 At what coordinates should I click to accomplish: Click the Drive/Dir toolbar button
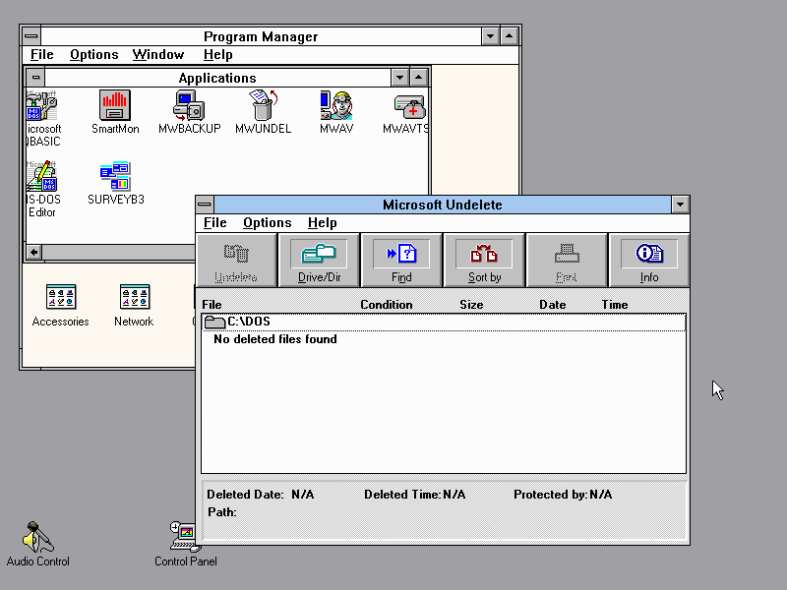[x=319, y=261]
